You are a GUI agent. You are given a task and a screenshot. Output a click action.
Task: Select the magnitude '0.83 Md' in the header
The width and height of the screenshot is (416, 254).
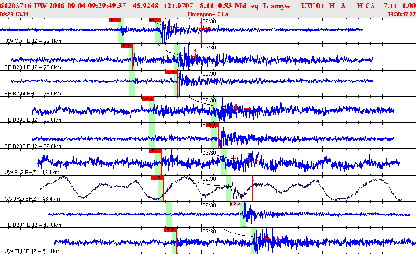coord(232,6)
